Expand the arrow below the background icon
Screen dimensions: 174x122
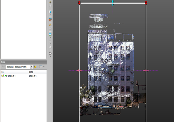50,38
